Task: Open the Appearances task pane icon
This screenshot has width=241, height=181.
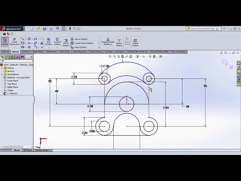Action: pyautogui.click(x=239, y=80)
